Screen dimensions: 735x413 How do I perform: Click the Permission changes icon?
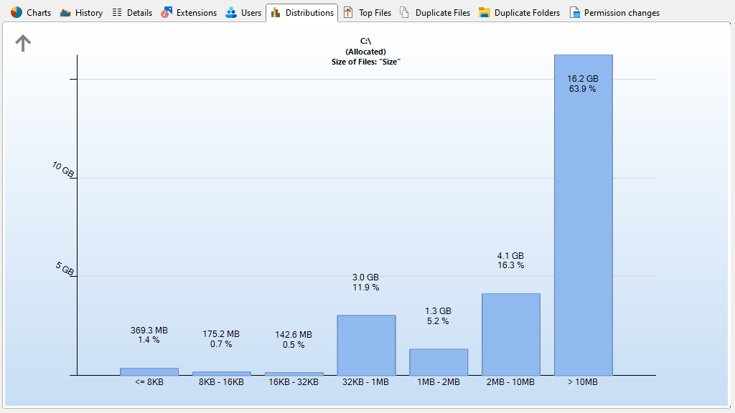point(574,12)
